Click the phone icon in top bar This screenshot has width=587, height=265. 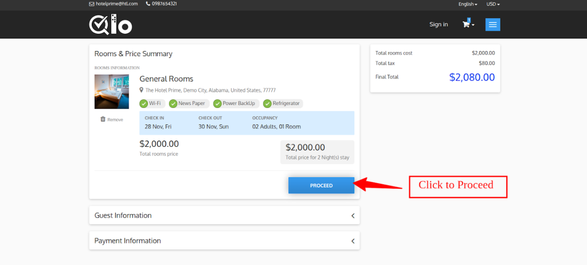[x=148, y=4]
